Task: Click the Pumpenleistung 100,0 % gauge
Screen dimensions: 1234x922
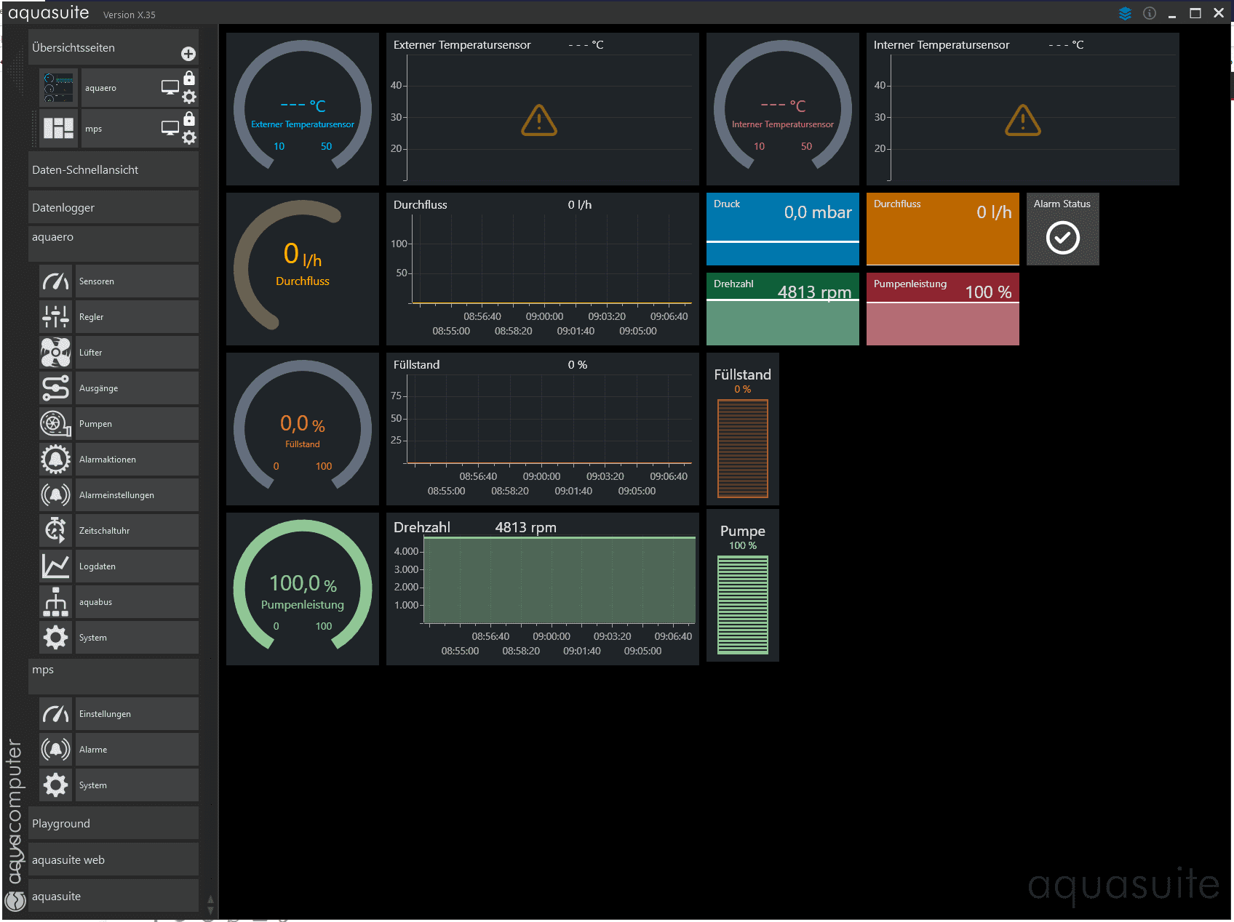Action: (303, 589)
